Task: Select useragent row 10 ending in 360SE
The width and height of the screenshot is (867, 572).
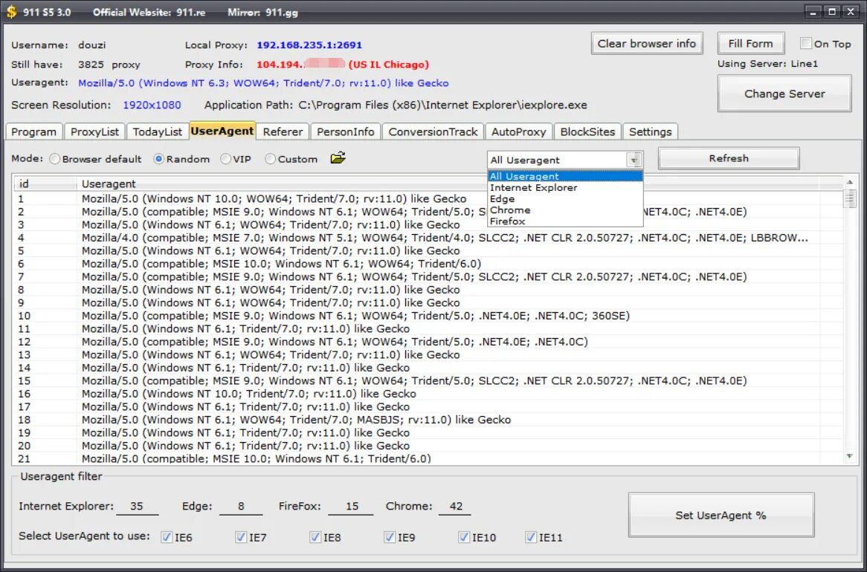Action: click(428, 316)
